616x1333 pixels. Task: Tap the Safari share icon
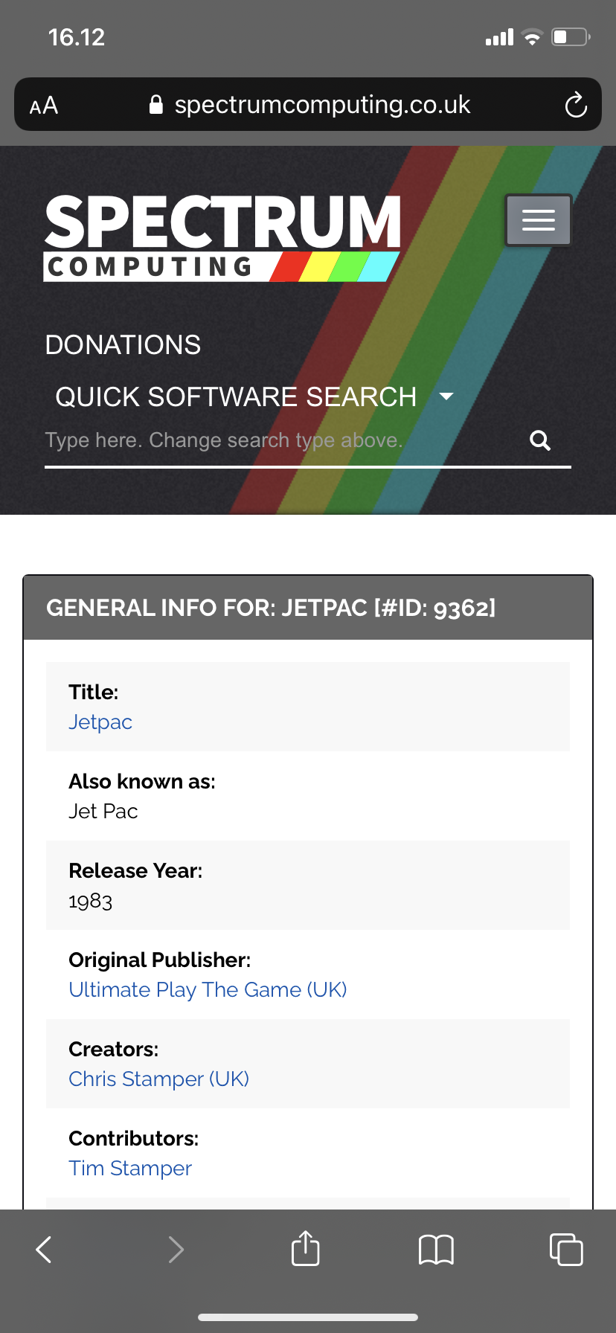pos(306,1247)
